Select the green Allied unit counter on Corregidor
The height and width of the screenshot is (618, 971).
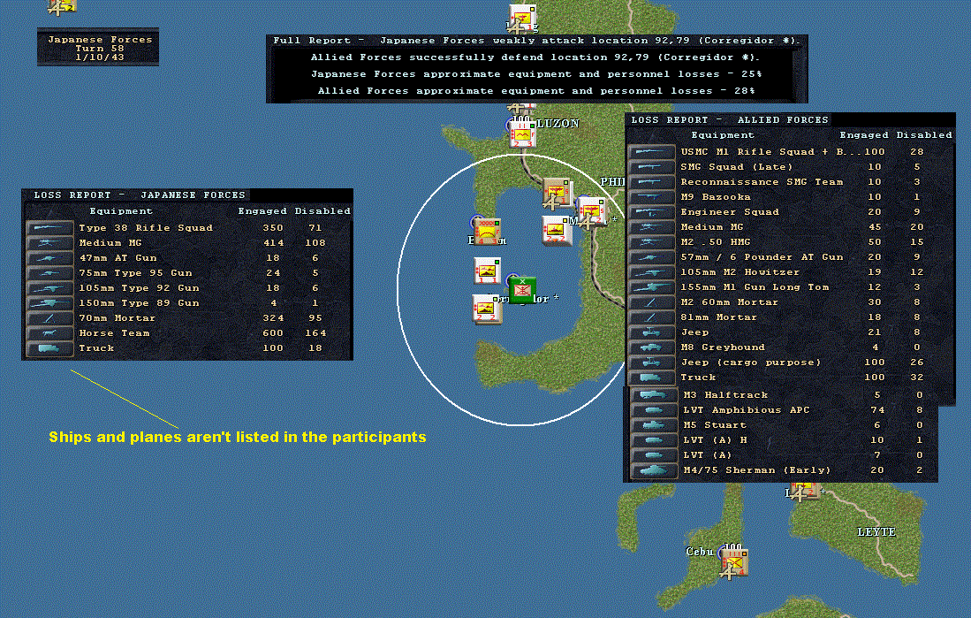pos(523,290)
